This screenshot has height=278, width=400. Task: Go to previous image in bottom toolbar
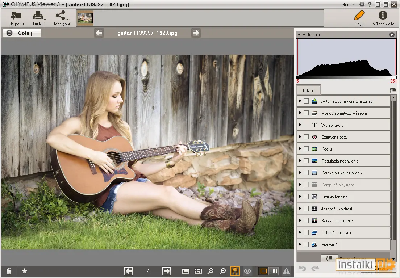click(129, 271)
